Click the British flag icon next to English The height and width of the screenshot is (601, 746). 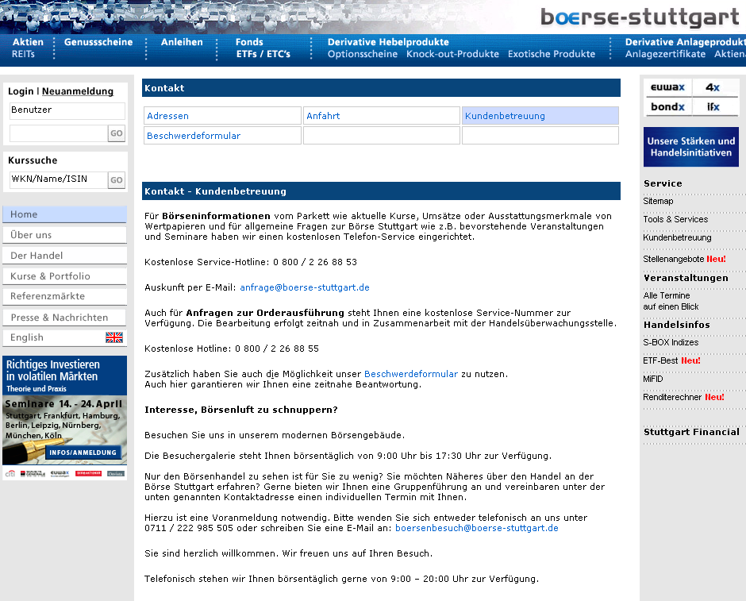[x=114, y=337]
